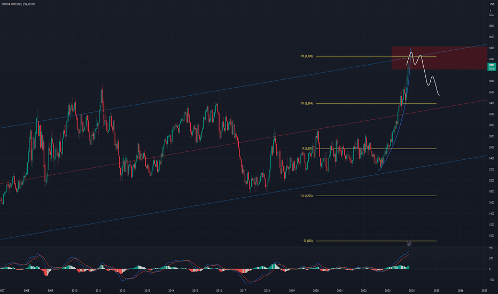The image size is (498, 294).
Task: Click the 4800 price scale label
Action: (492, 26)
